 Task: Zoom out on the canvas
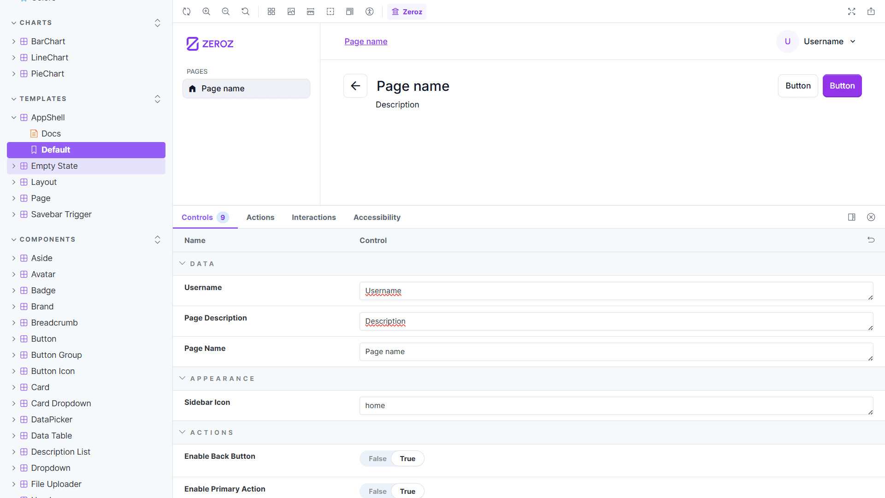point(226,12)
